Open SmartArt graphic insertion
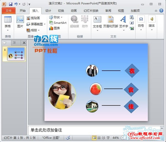Viewport: 166px width, 142px height. (58, 23)
